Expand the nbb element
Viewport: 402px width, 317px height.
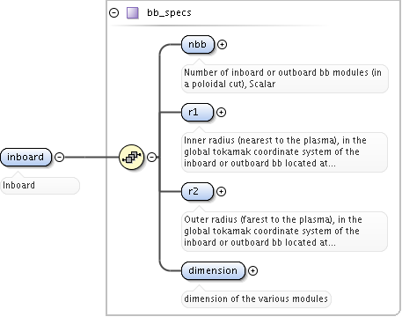click(x=222, y=44)
